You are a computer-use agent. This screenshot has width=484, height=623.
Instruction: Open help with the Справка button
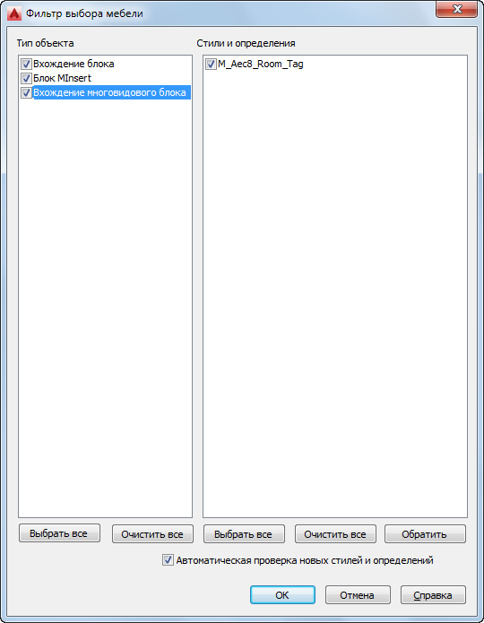tap(433, 595)
